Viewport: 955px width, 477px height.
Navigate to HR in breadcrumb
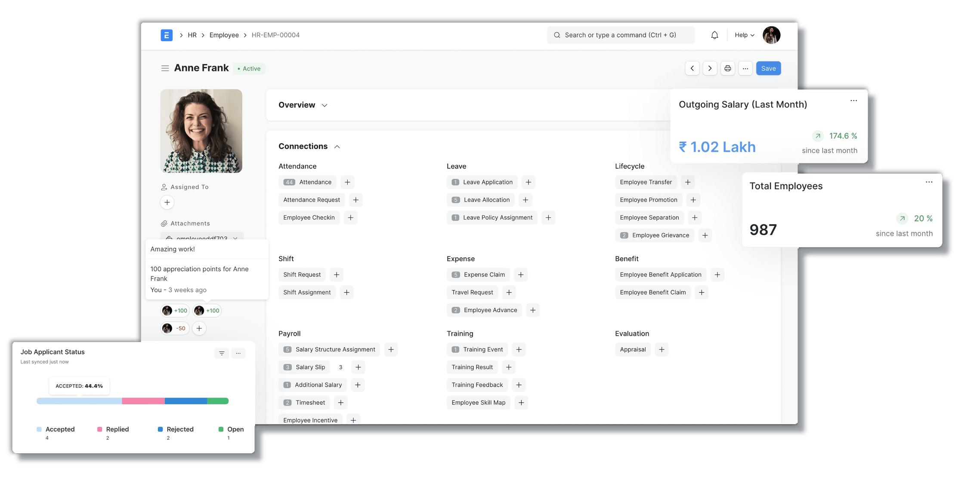tap(192, 35)
